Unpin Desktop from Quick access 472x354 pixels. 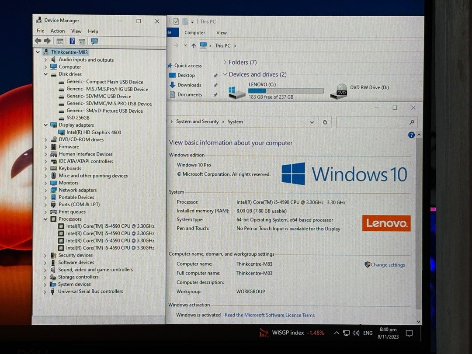215,75
